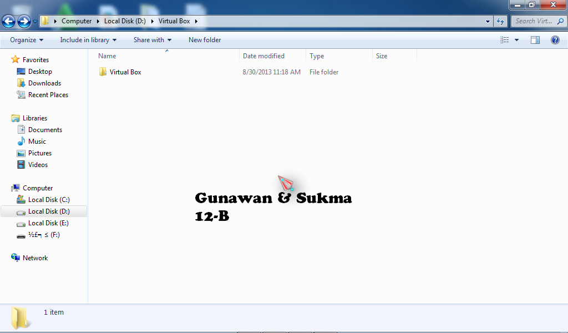This screenshot has width=568, height=333.
Task: Toggle the preview pane
Action: click(x=535, y=39)
